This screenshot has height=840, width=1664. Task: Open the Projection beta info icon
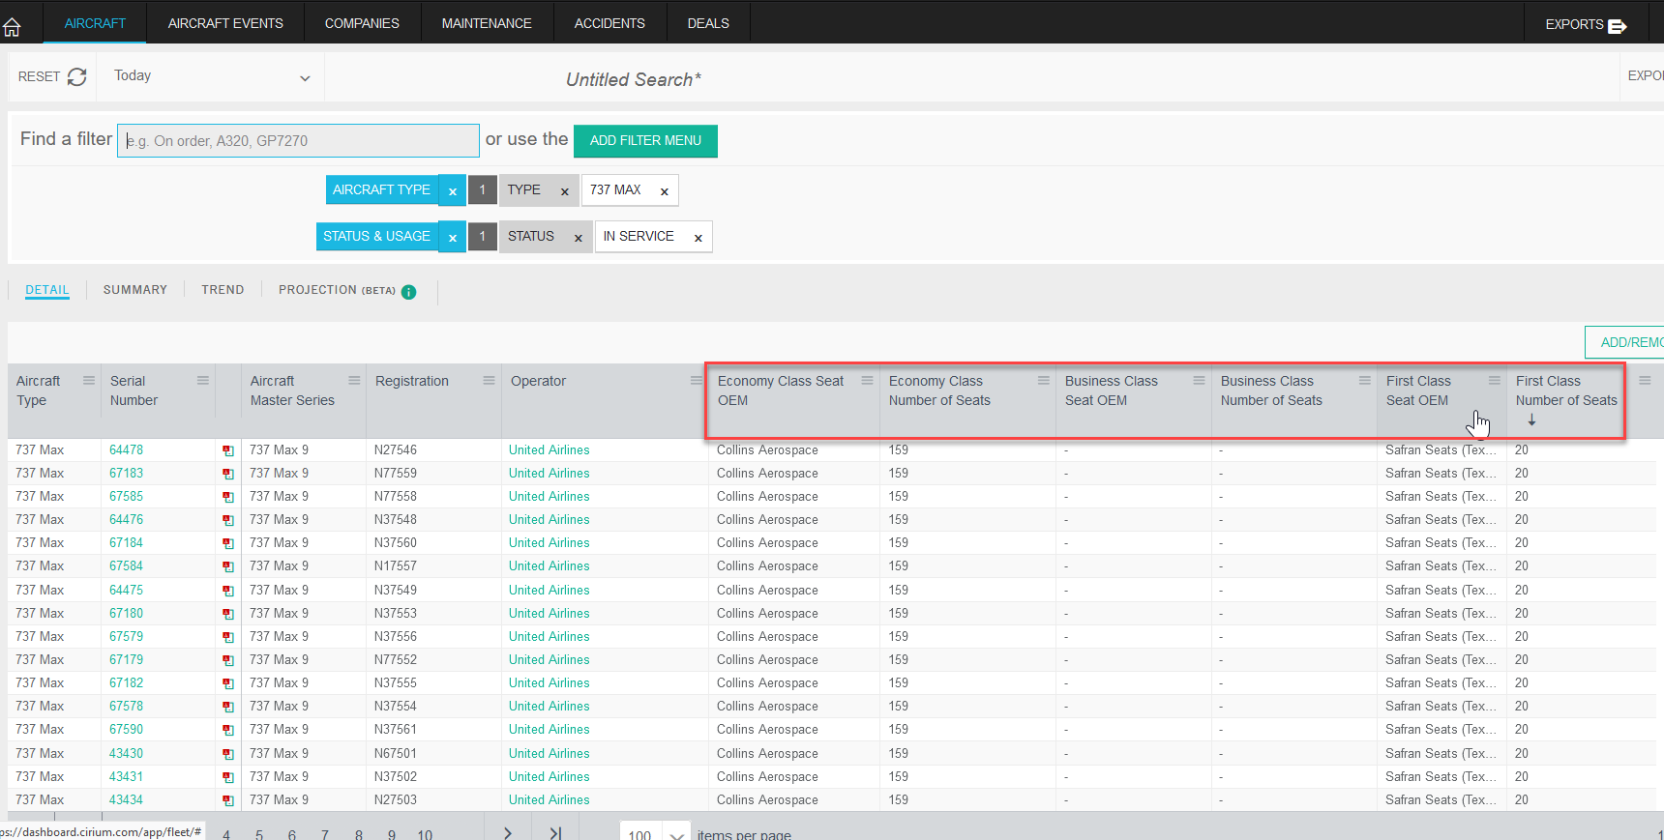(408, 292)
